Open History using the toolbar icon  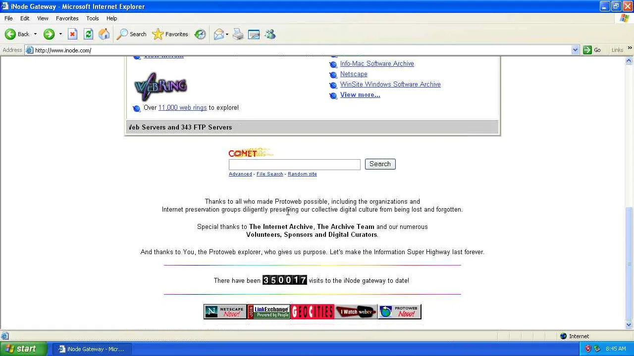(200, 34)
